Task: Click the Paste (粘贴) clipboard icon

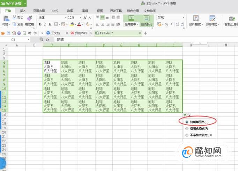Action: 6,19
